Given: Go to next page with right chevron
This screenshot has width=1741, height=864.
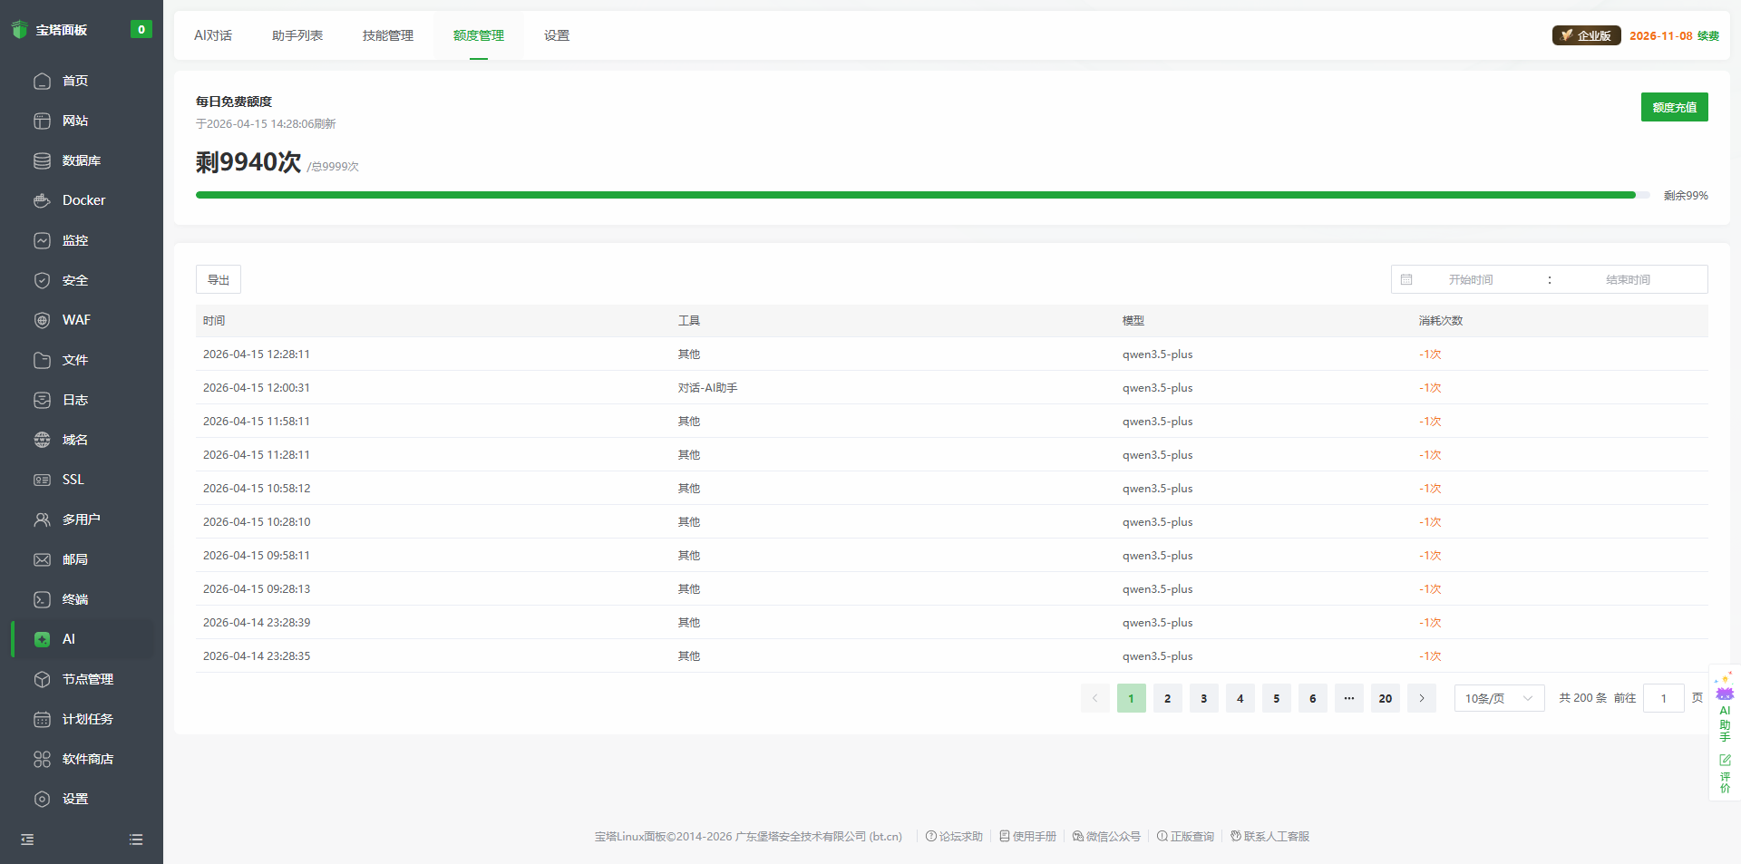Looking at the screenshot, I should [1422, 698].
